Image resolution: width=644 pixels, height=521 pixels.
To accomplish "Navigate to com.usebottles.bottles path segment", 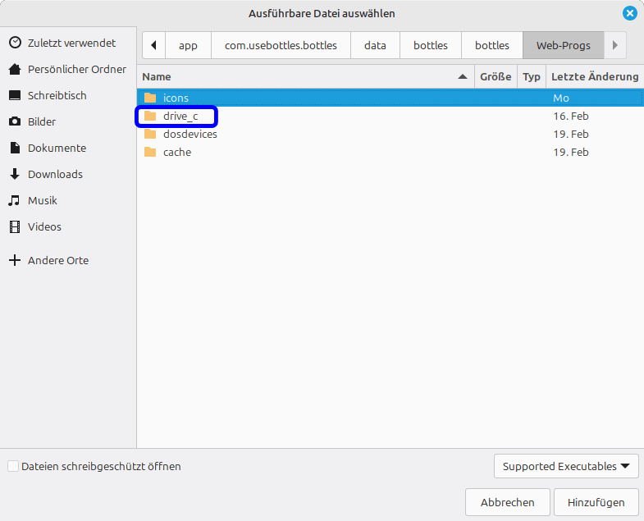I will tap(281, 45).
